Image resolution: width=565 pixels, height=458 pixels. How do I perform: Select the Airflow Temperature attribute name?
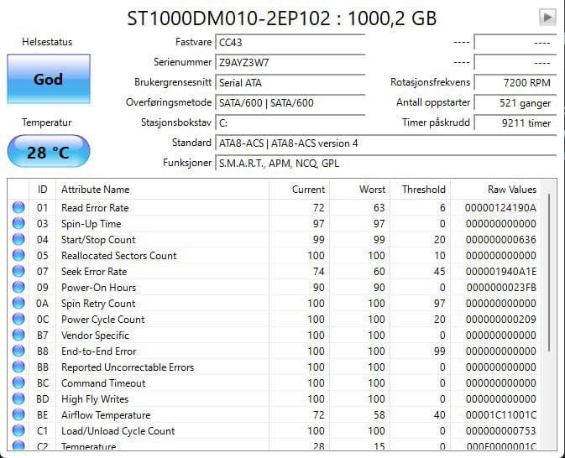coord(106,414)
